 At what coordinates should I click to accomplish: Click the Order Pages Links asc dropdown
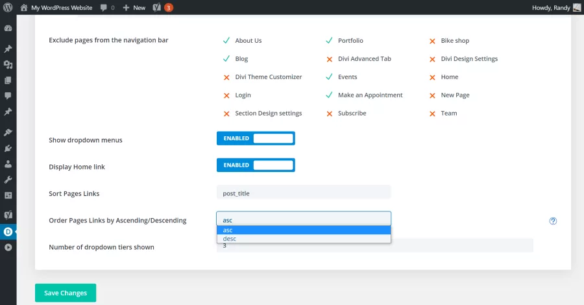point(304,219)
